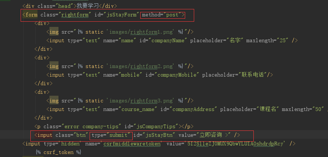This screenshot has width=328, height=157.
Task: Click the img tag on the rightform3.png line
Action: point(54,101)
